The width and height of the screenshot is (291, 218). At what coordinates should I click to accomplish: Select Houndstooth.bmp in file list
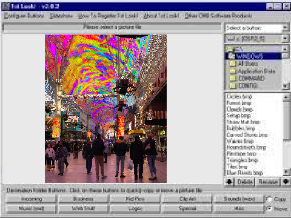tap(246, 148)
